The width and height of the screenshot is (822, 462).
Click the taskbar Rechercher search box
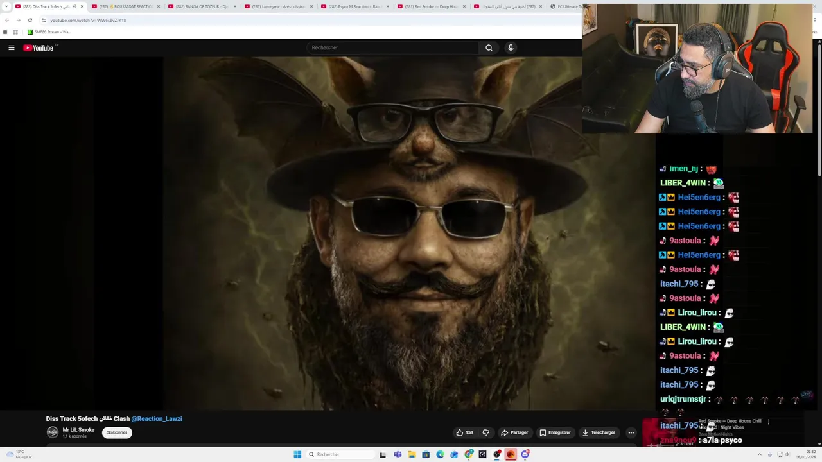pos(339,454)
